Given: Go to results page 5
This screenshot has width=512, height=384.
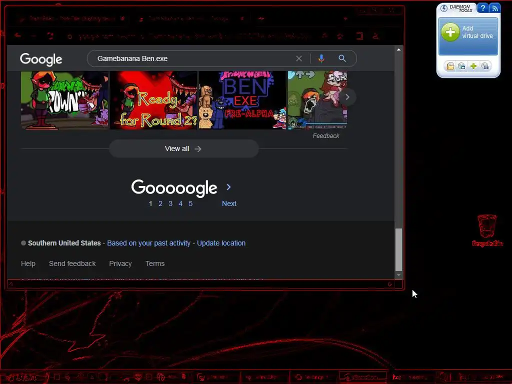Looking at the screenshot, I should pyautogui.click(x=190, y=204).
